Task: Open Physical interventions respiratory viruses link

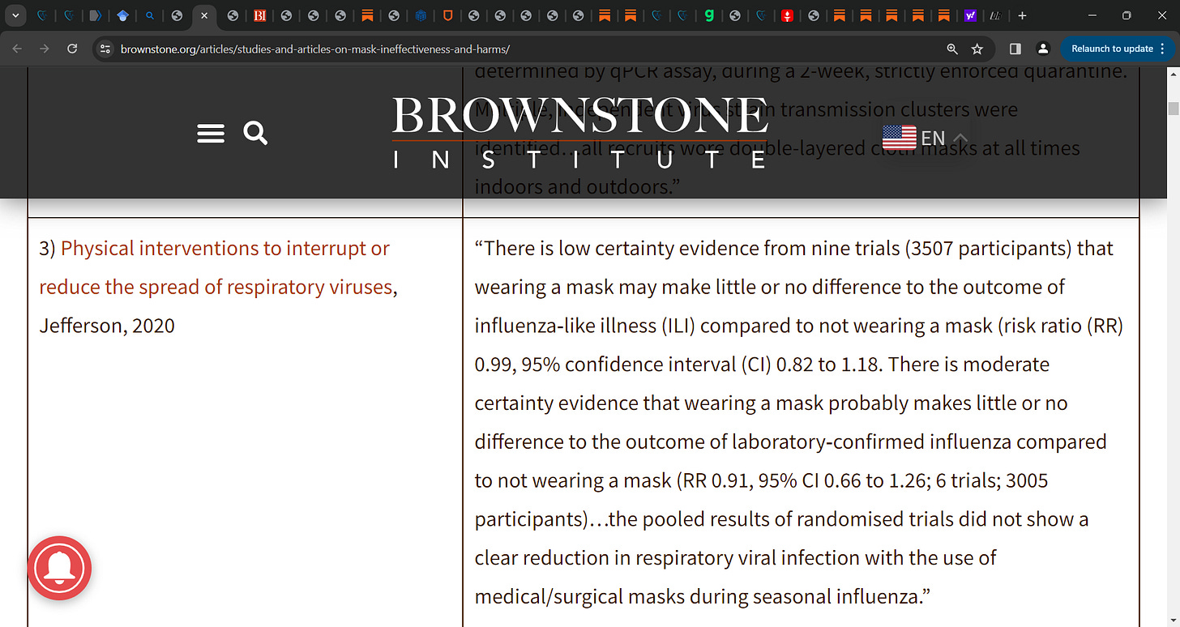Action: pos(216,267)
